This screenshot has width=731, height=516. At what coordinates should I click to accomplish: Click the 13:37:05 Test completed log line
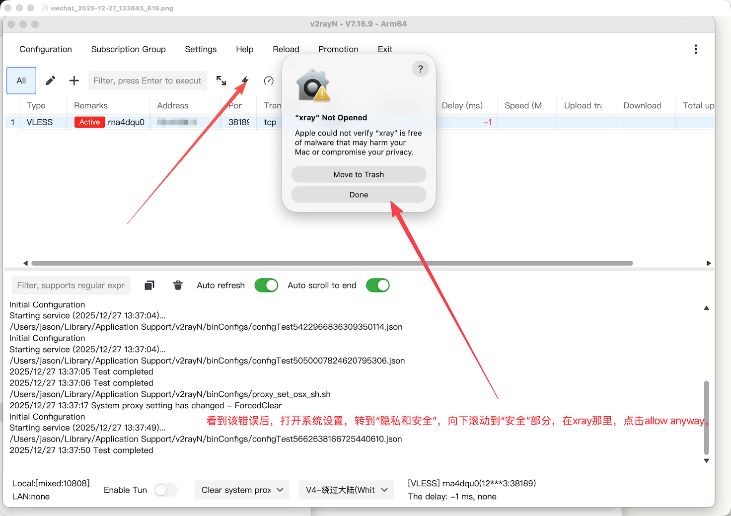pyautogui.click(x=81, y=372)
